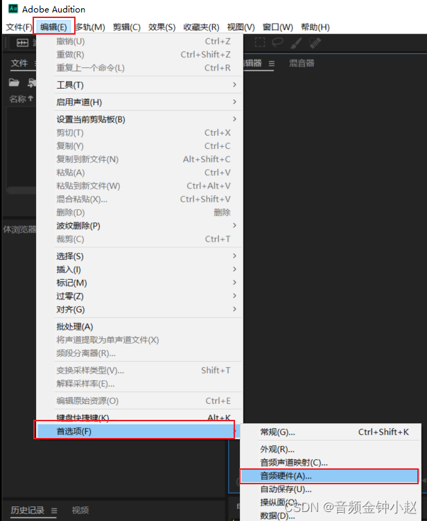Open the 视图(V) menu
Screen dimensions: 427x521
(x=241, y=27)
